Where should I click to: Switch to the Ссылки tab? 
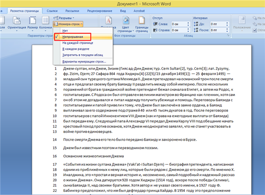(52, 11)
